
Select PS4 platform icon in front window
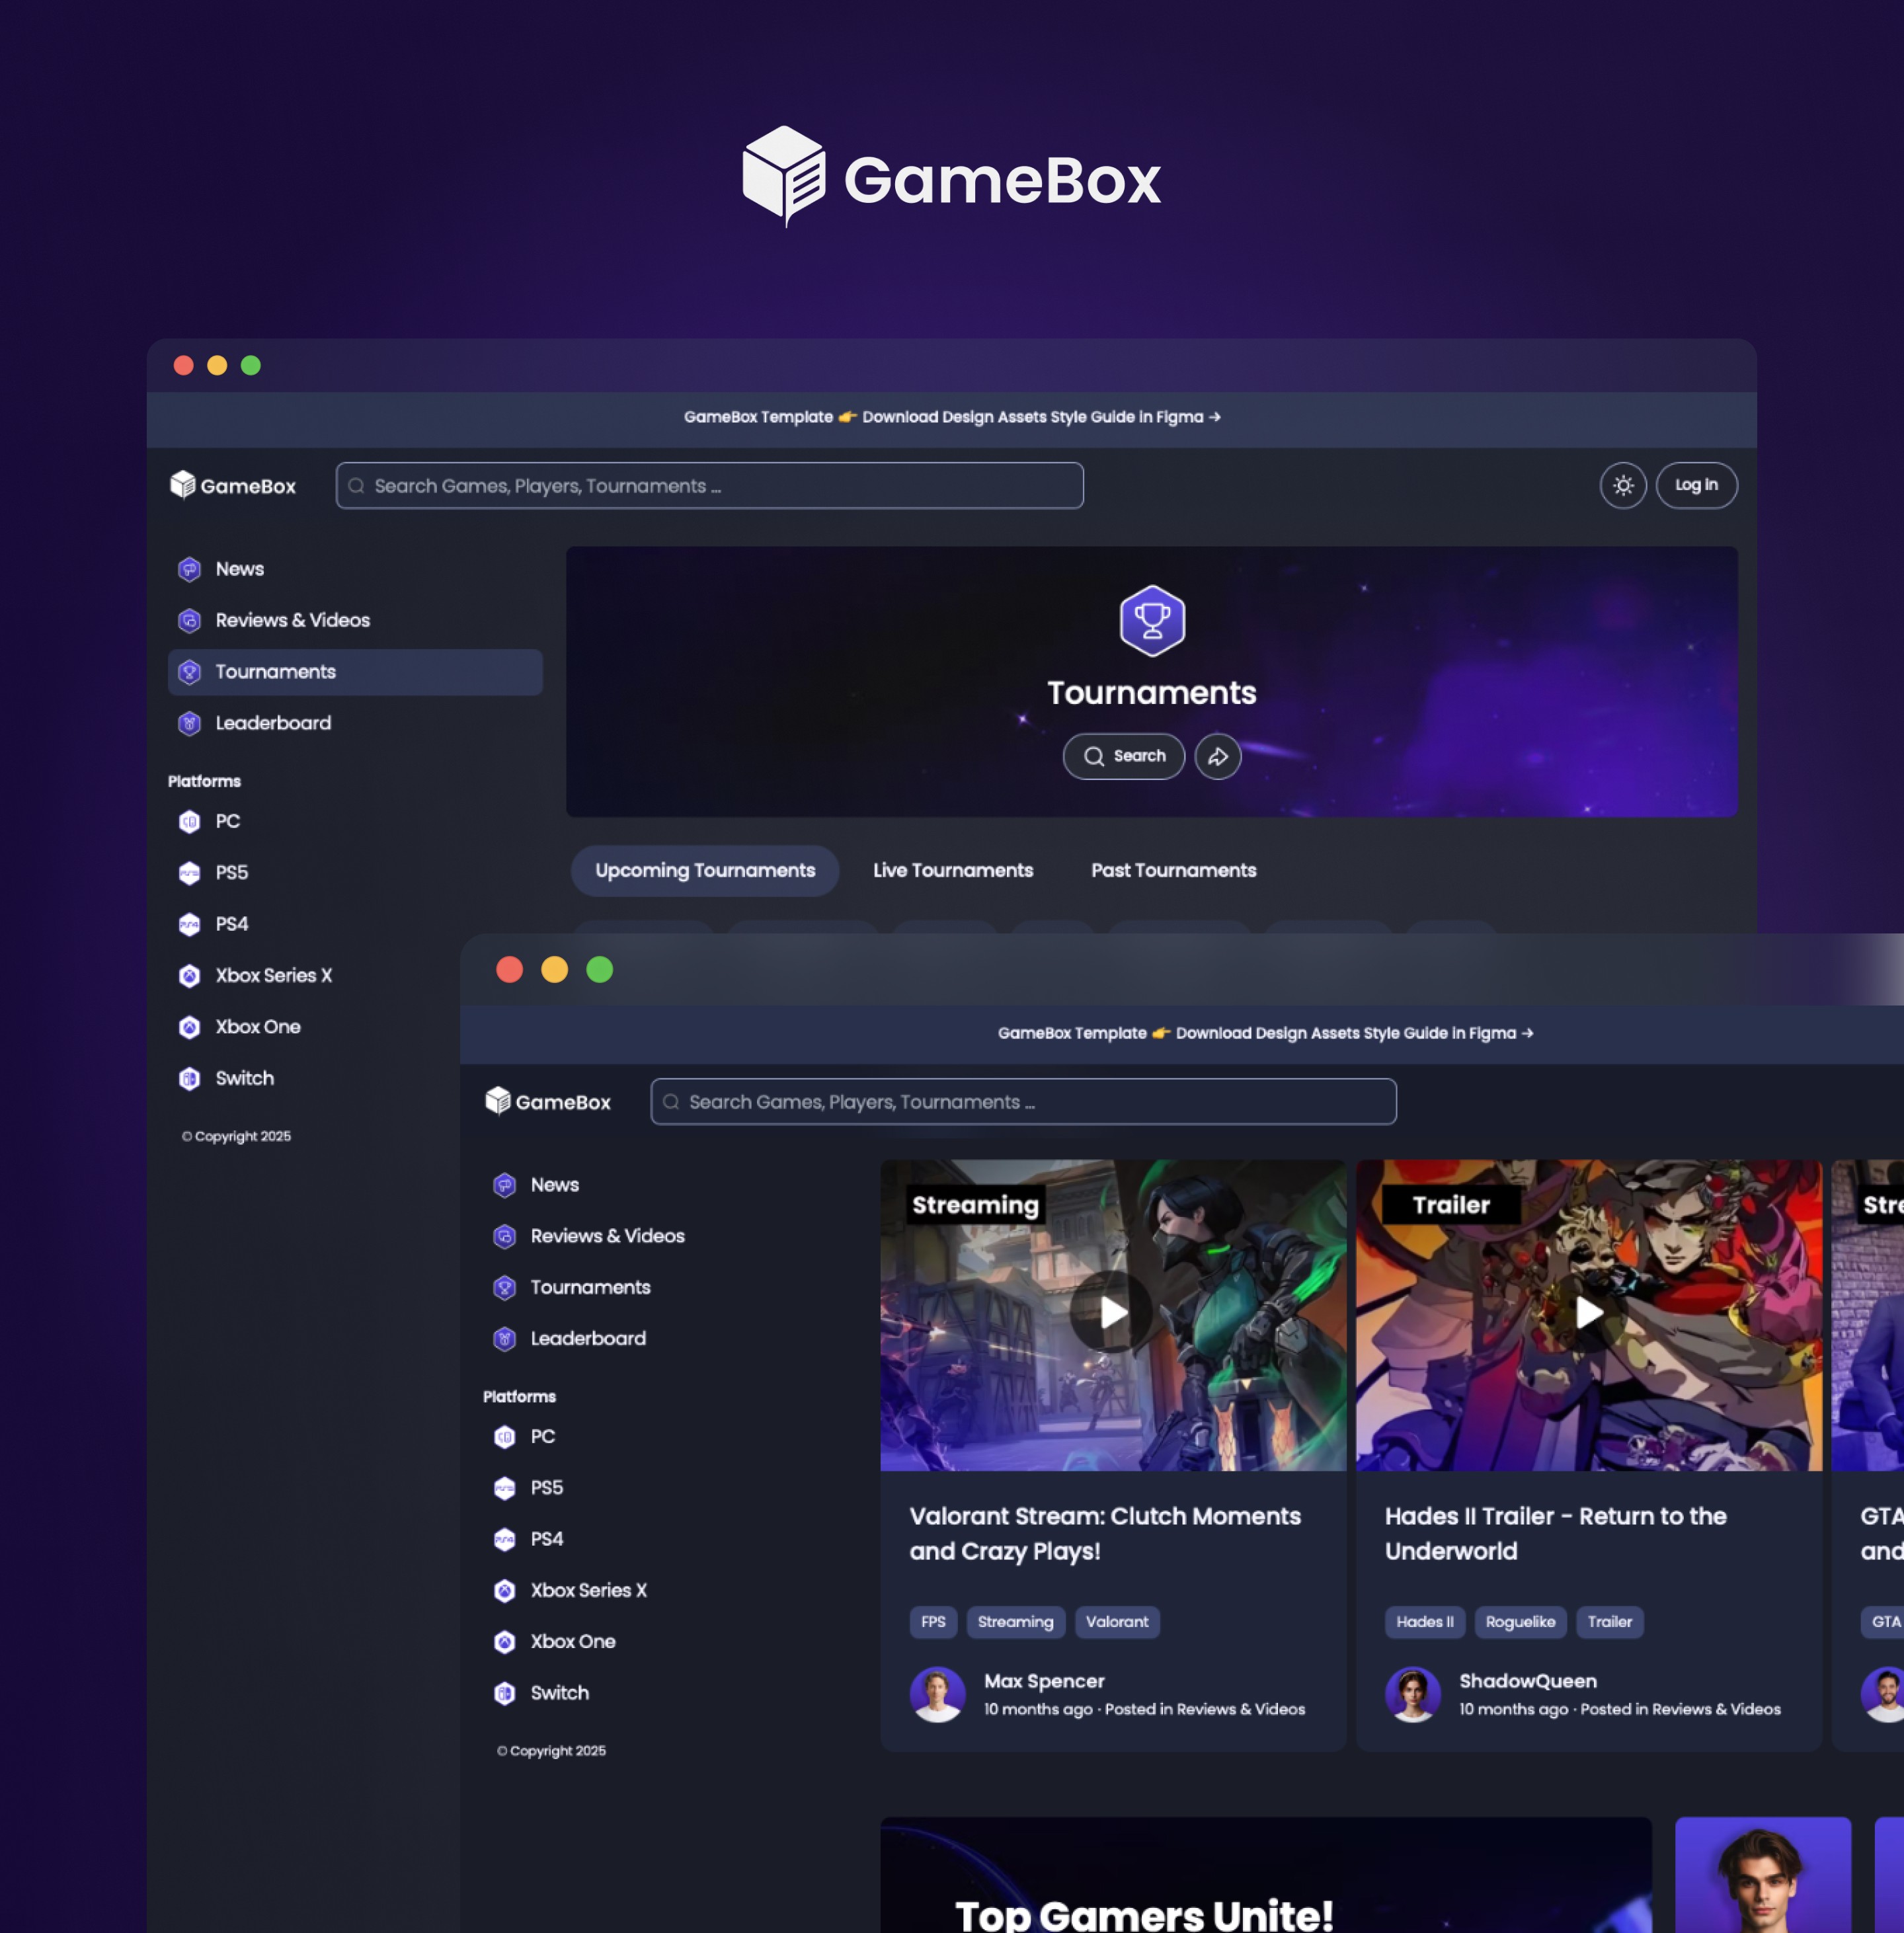coord(504,1539)
